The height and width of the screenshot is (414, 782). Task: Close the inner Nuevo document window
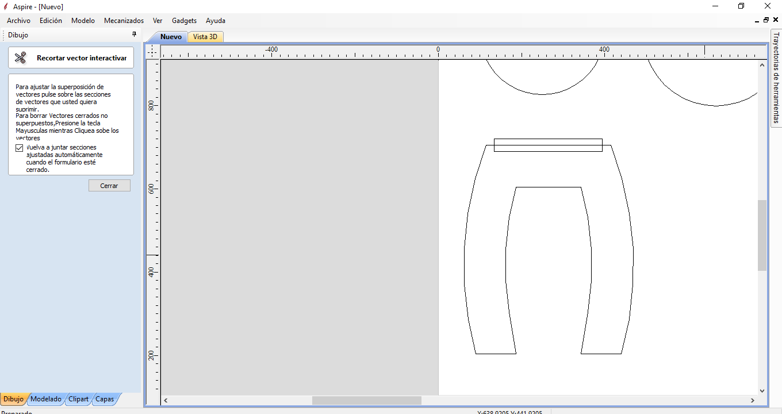(776, 20)
